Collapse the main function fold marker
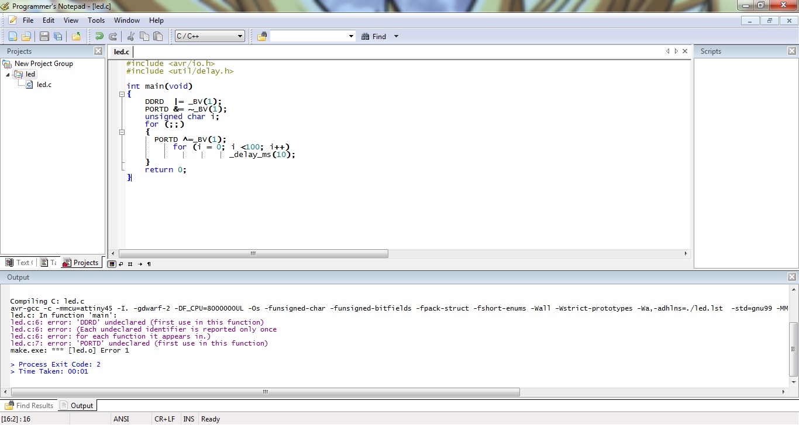This screenshot has width=799, height=425. (122, 94)
